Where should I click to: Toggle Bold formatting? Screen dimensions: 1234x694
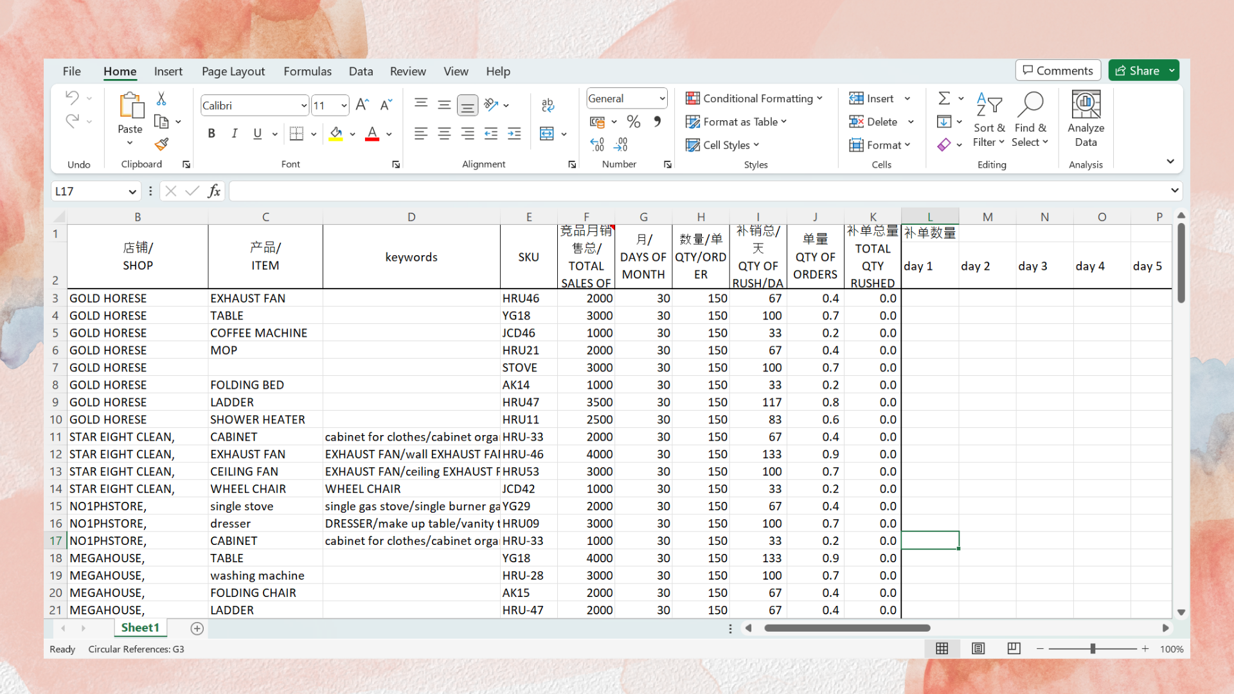tap(211, 134)
